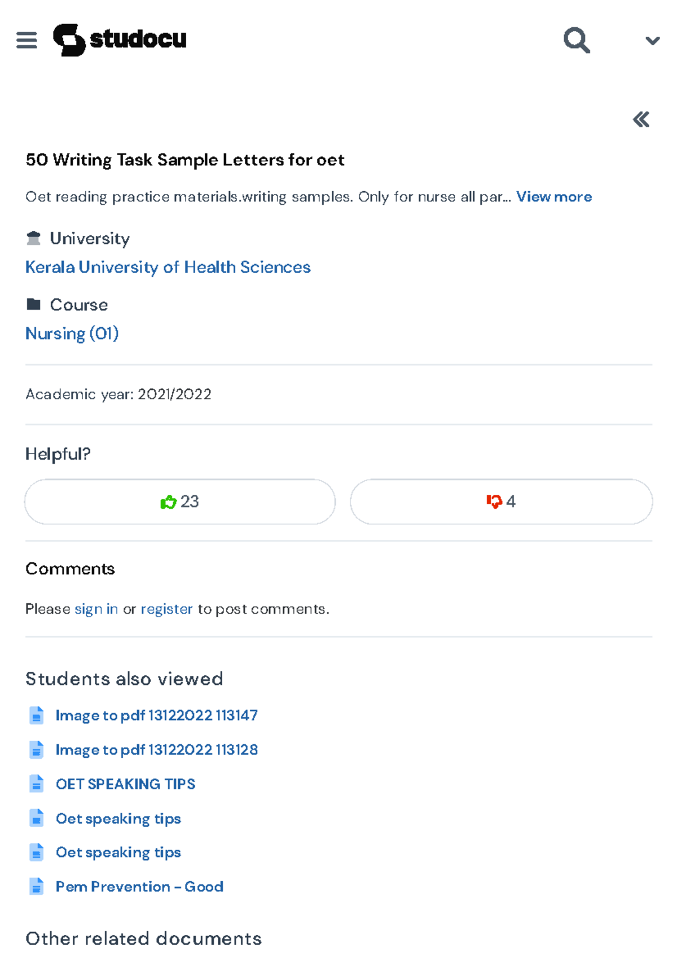The image size is (677, 958).
Task: Click the document icon beside OET SPEAKING TIPS
Action: coord(37,784)
